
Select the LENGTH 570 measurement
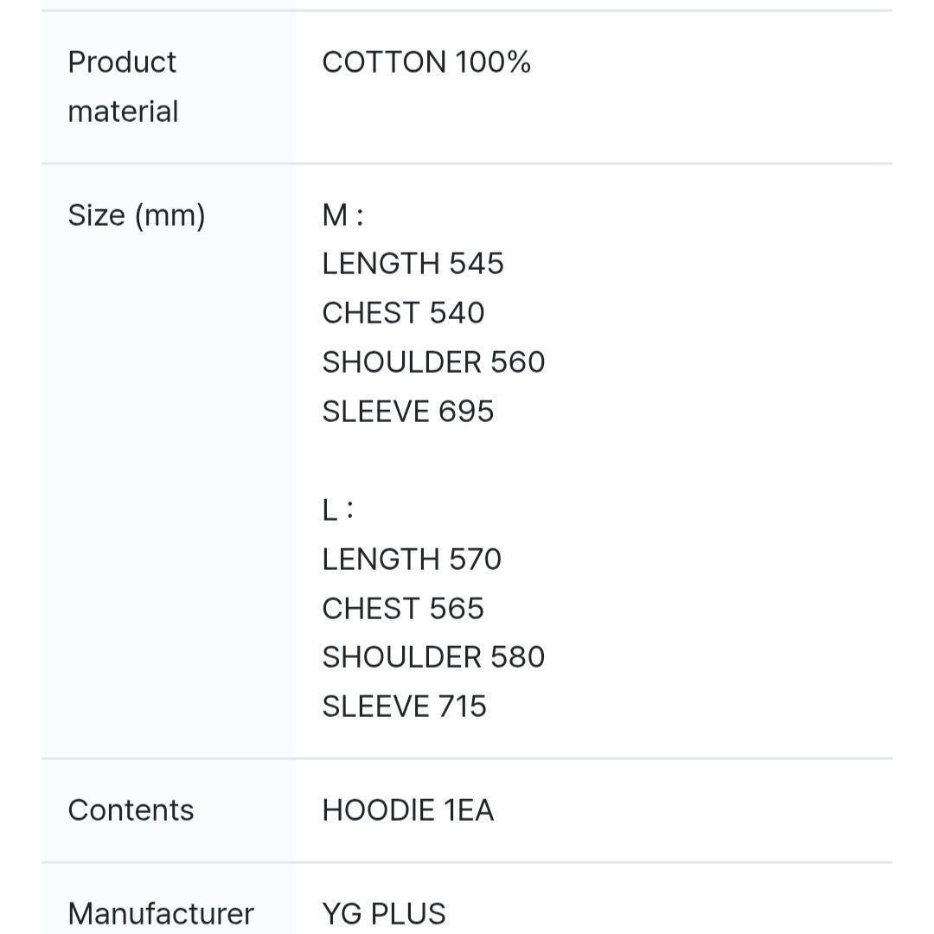[412, 560]
